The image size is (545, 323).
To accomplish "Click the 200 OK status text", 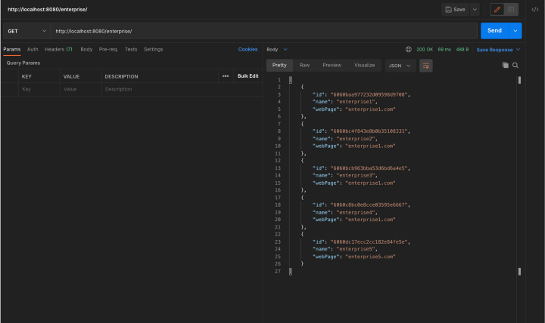I will [x=425, y=50].
